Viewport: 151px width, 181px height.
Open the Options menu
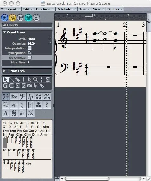(x=115, y=9)
